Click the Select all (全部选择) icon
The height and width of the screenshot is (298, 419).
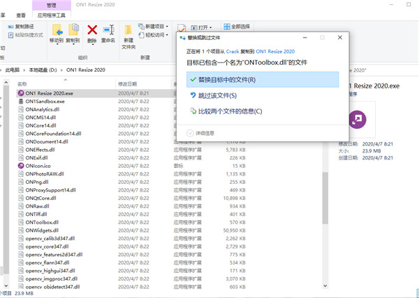(226, 26)
